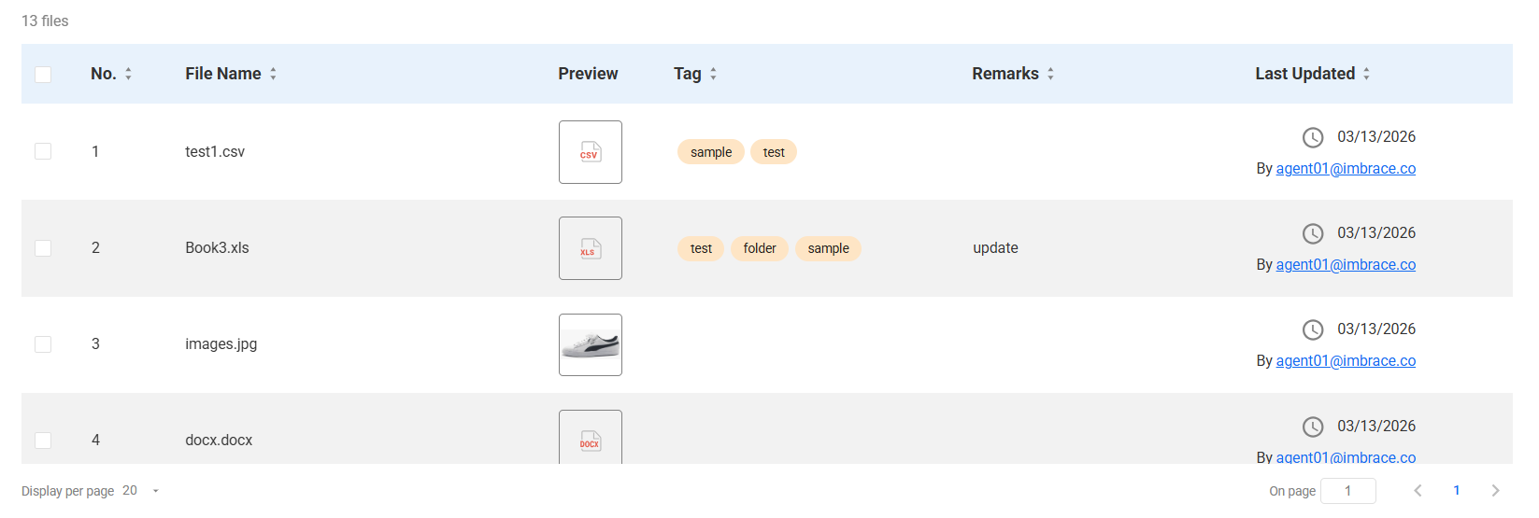The image size is (1539, 518).
Task: Click the sort arrows beside Last Updated
Action: click(x=1366, y=74)
